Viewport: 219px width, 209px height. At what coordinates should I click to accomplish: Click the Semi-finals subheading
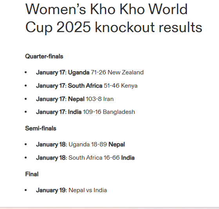point(41,128)
